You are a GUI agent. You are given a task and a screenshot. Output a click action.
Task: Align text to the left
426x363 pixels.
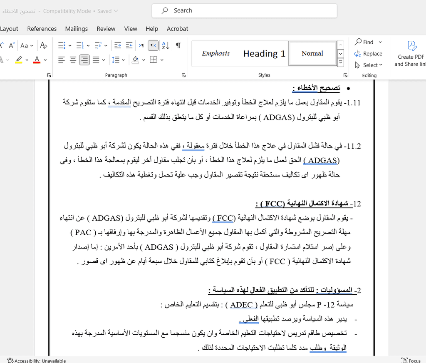62,60
